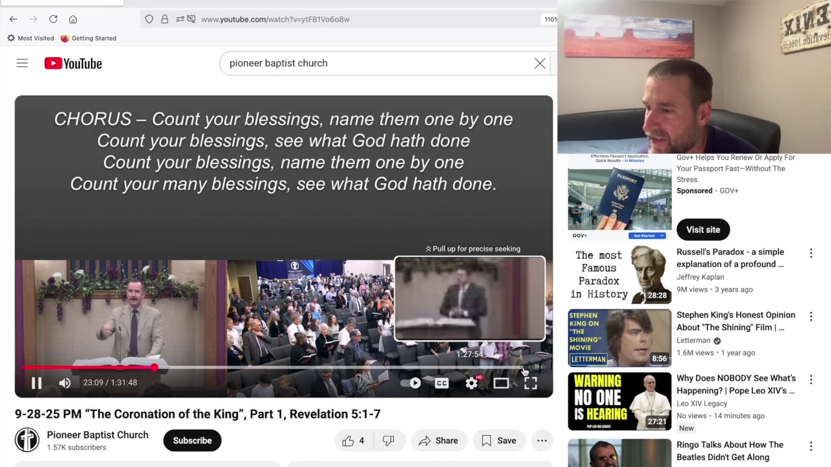This screenshot has height=467, width=831.
Task: Open Ringo Talks About The Beatles video
Action: tap(730, 451)
